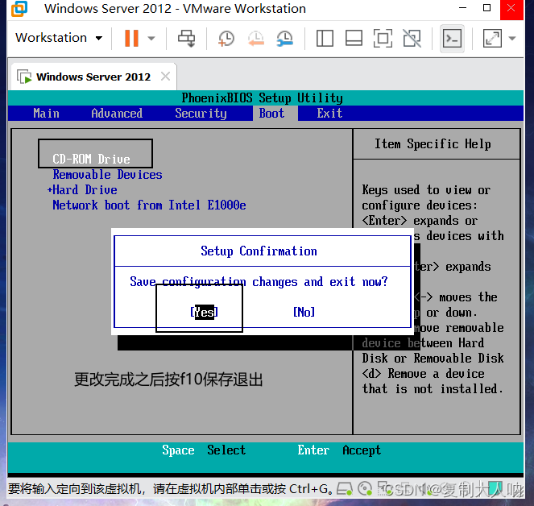The width and height of the screenshot is (534, 506).
Task: Expand the stretch display options arrow
Action: (512, 38)
